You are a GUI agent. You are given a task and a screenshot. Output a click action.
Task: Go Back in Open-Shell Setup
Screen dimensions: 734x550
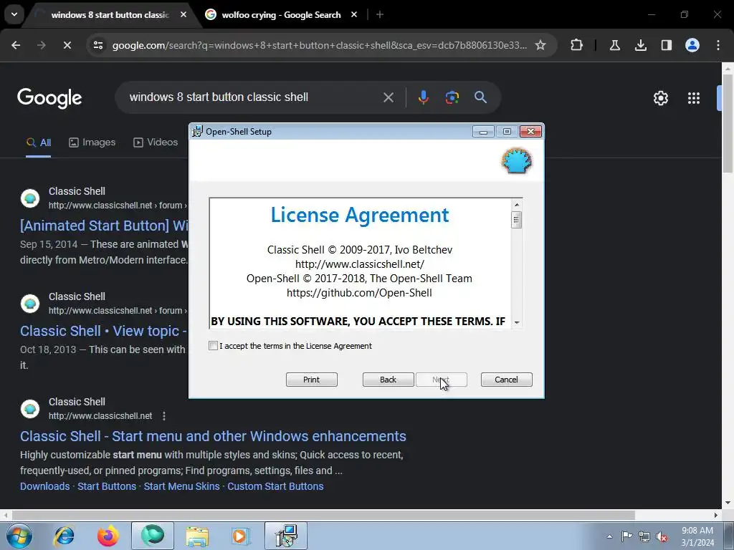point(388,380)
